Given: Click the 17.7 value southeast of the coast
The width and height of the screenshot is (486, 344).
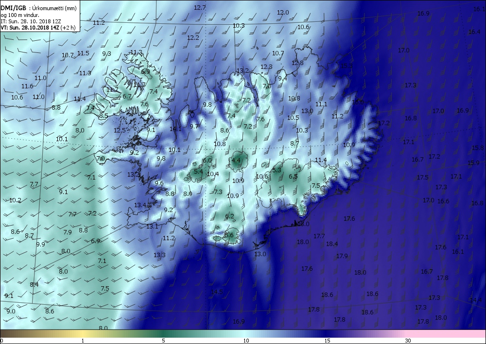Looking at the screenshot, I should [x=319, y=236].
